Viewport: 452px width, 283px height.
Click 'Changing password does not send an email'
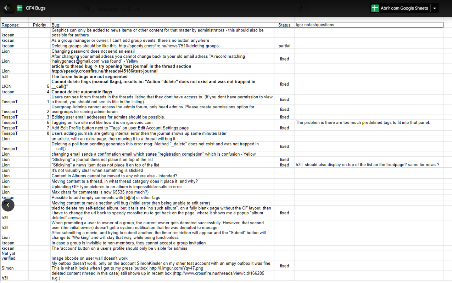click(x=162, y=51)
